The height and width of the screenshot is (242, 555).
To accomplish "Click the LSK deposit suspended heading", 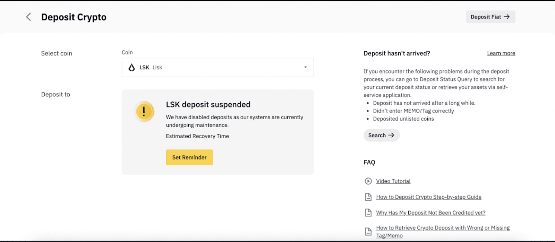I will [208, 105].
